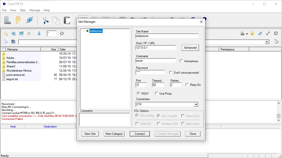Select the Cut scissors icon

[x=46, y=20]
